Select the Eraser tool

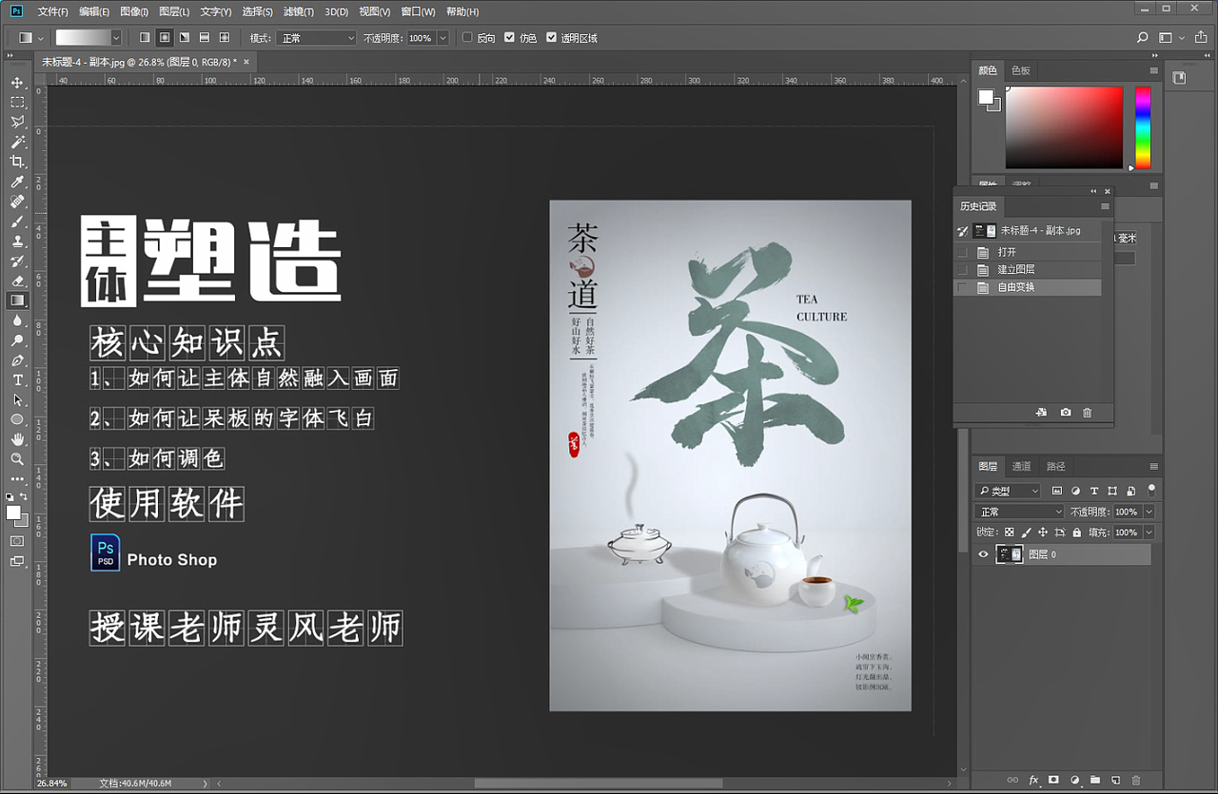17,281
